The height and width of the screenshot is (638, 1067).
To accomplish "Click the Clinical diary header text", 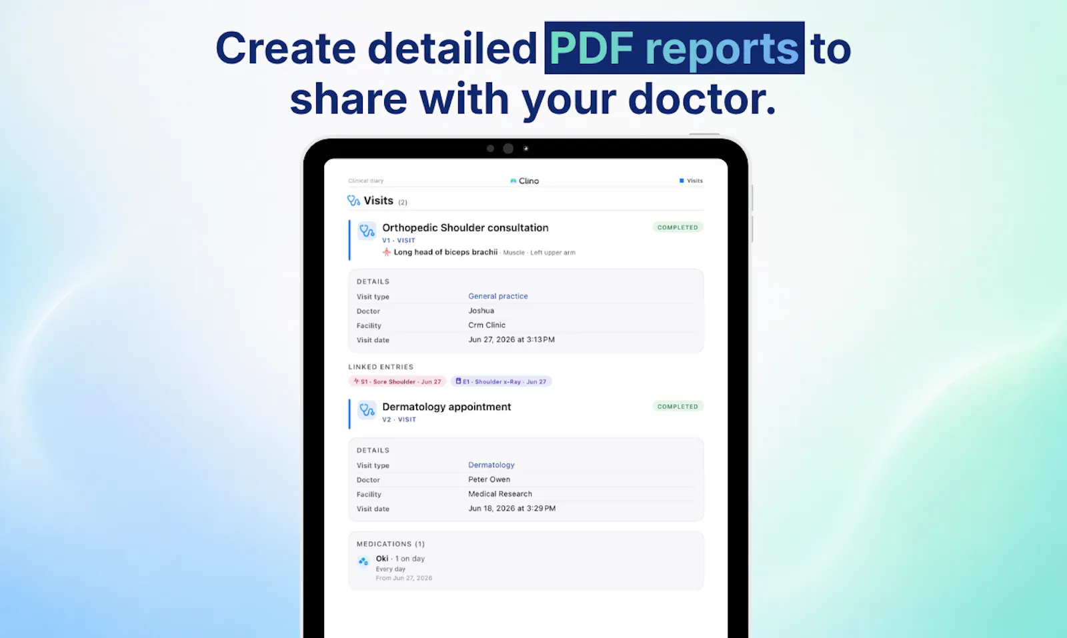I will click(x=365, y=181).
